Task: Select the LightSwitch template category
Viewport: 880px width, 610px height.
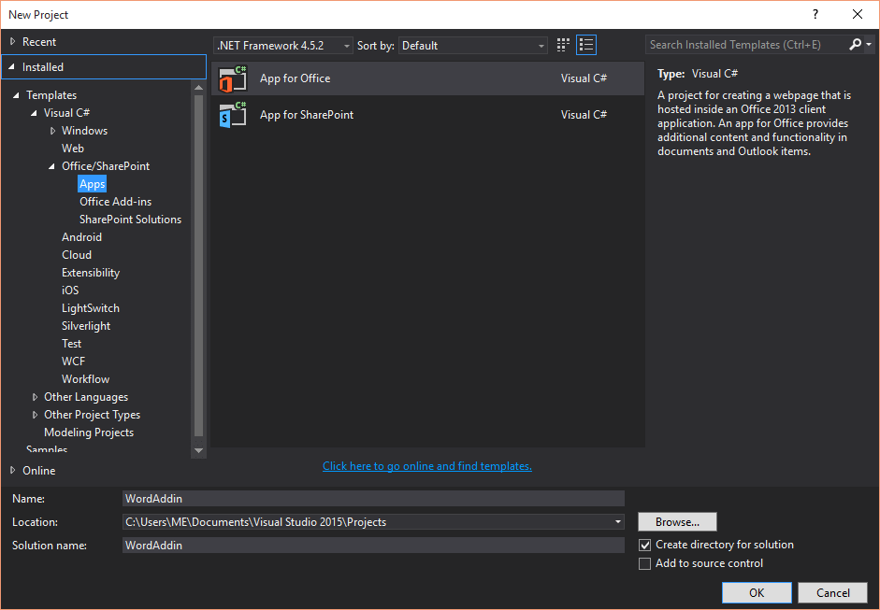Action: pos(91,308)
